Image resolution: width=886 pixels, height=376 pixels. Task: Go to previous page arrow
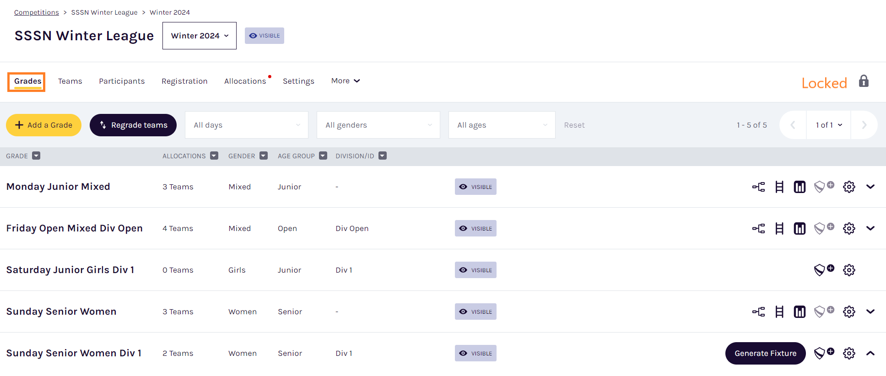[x=793, y=125]
